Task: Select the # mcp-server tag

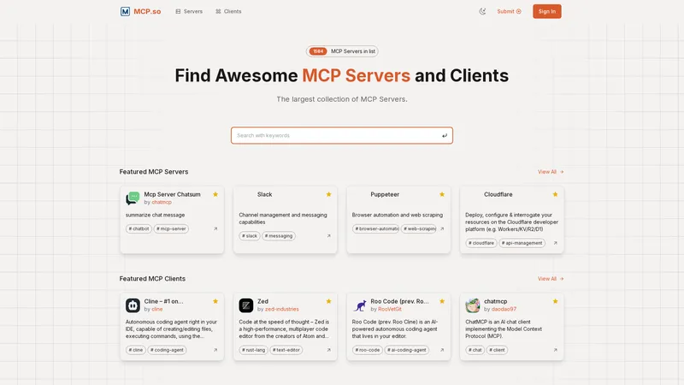Action: click(x=171, y=228)
